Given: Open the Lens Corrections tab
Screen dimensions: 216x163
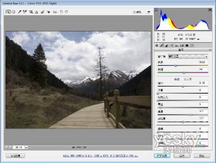Looking at the screenshot, I should (182, 46).
